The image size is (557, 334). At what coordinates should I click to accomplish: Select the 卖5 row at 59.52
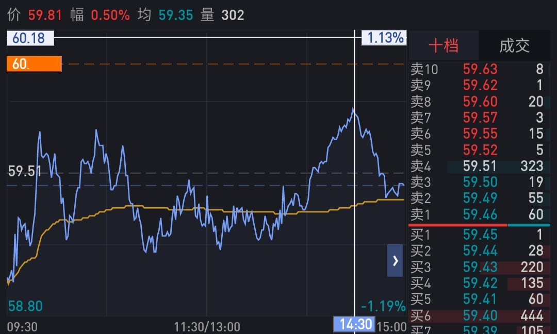coord(479,150)
